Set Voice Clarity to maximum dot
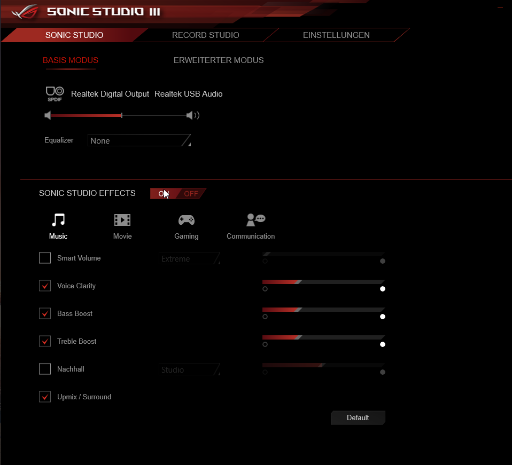Image resolution: width=512 pixels, height=465 pixels. pyautogui.click(x=383, y=289)
